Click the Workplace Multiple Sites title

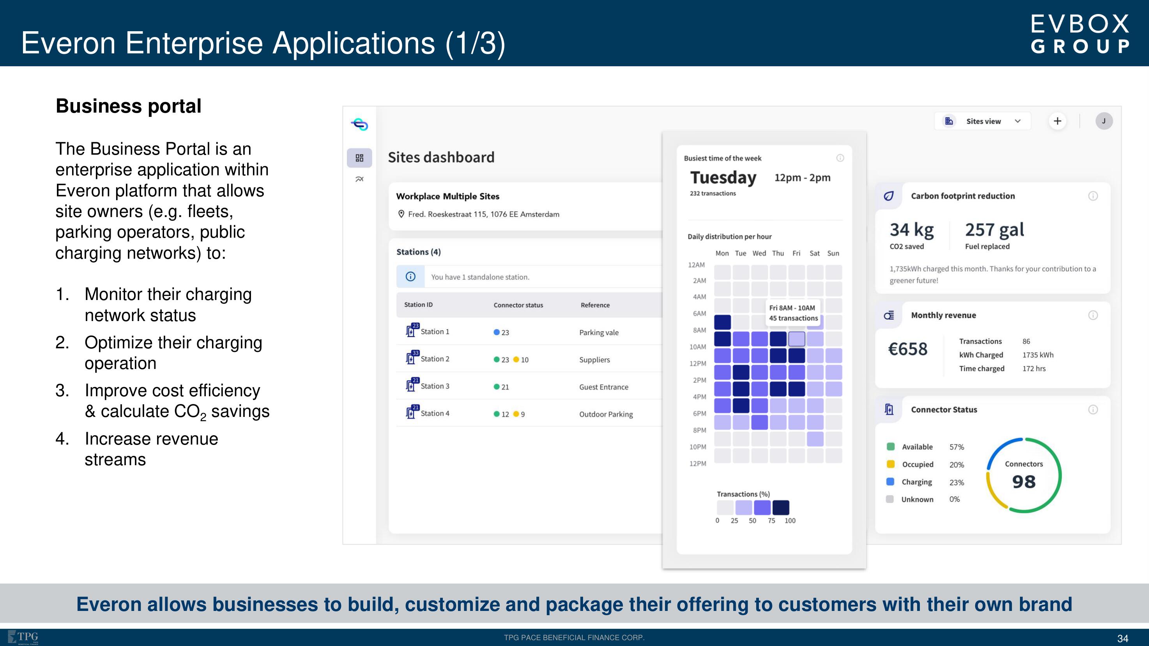[447, 196]
